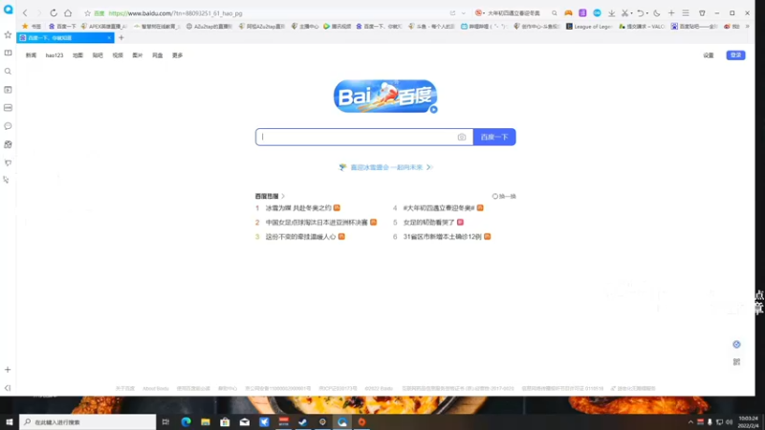
Task: Select the scissors screenshot tool
Action: (624, 13)
